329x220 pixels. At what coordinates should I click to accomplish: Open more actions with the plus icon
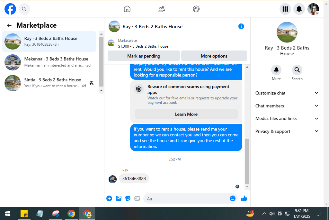(109, 198)
